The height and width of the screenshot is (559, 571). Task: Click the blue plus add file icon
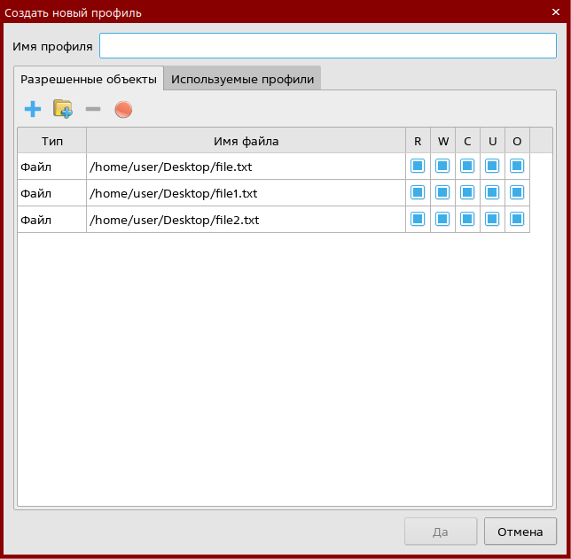[33, 110]
